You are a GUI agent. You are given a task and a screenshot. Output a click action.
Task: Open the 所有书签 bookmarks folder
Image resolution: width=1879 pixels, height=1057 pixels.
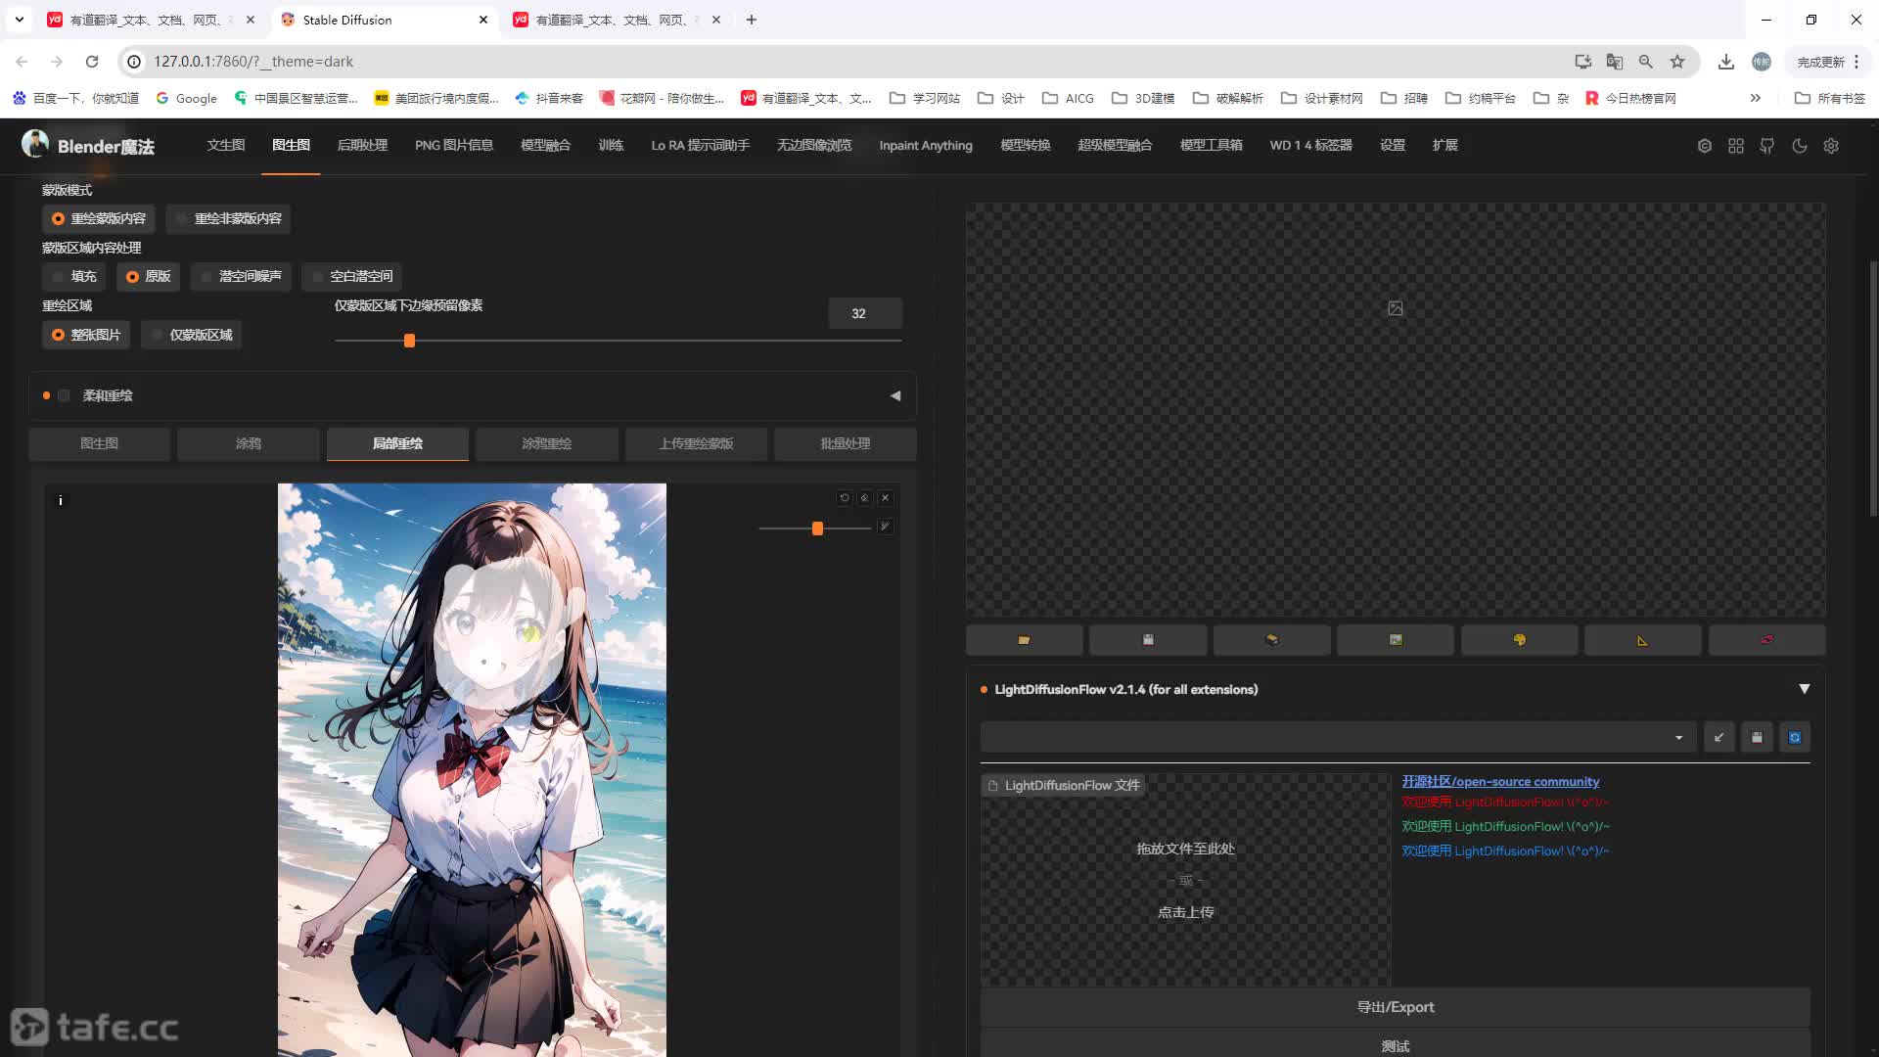(1830, 98)
